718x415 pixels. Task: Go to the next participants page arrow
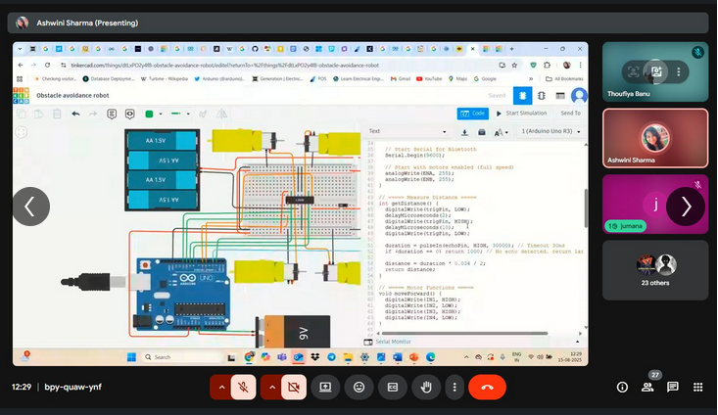coord(686,207)
